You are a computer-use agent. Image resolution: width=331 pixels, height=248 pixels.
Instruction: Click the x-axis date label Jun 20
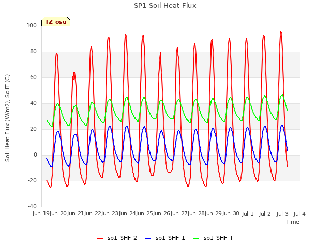[x=58, y=214]
